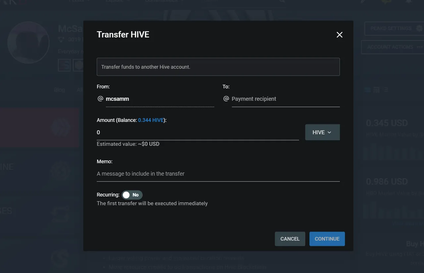Click the 'Estimated value: ~$0 USD' text
Screen dimensions: 424x273
(x=128, y=144)
